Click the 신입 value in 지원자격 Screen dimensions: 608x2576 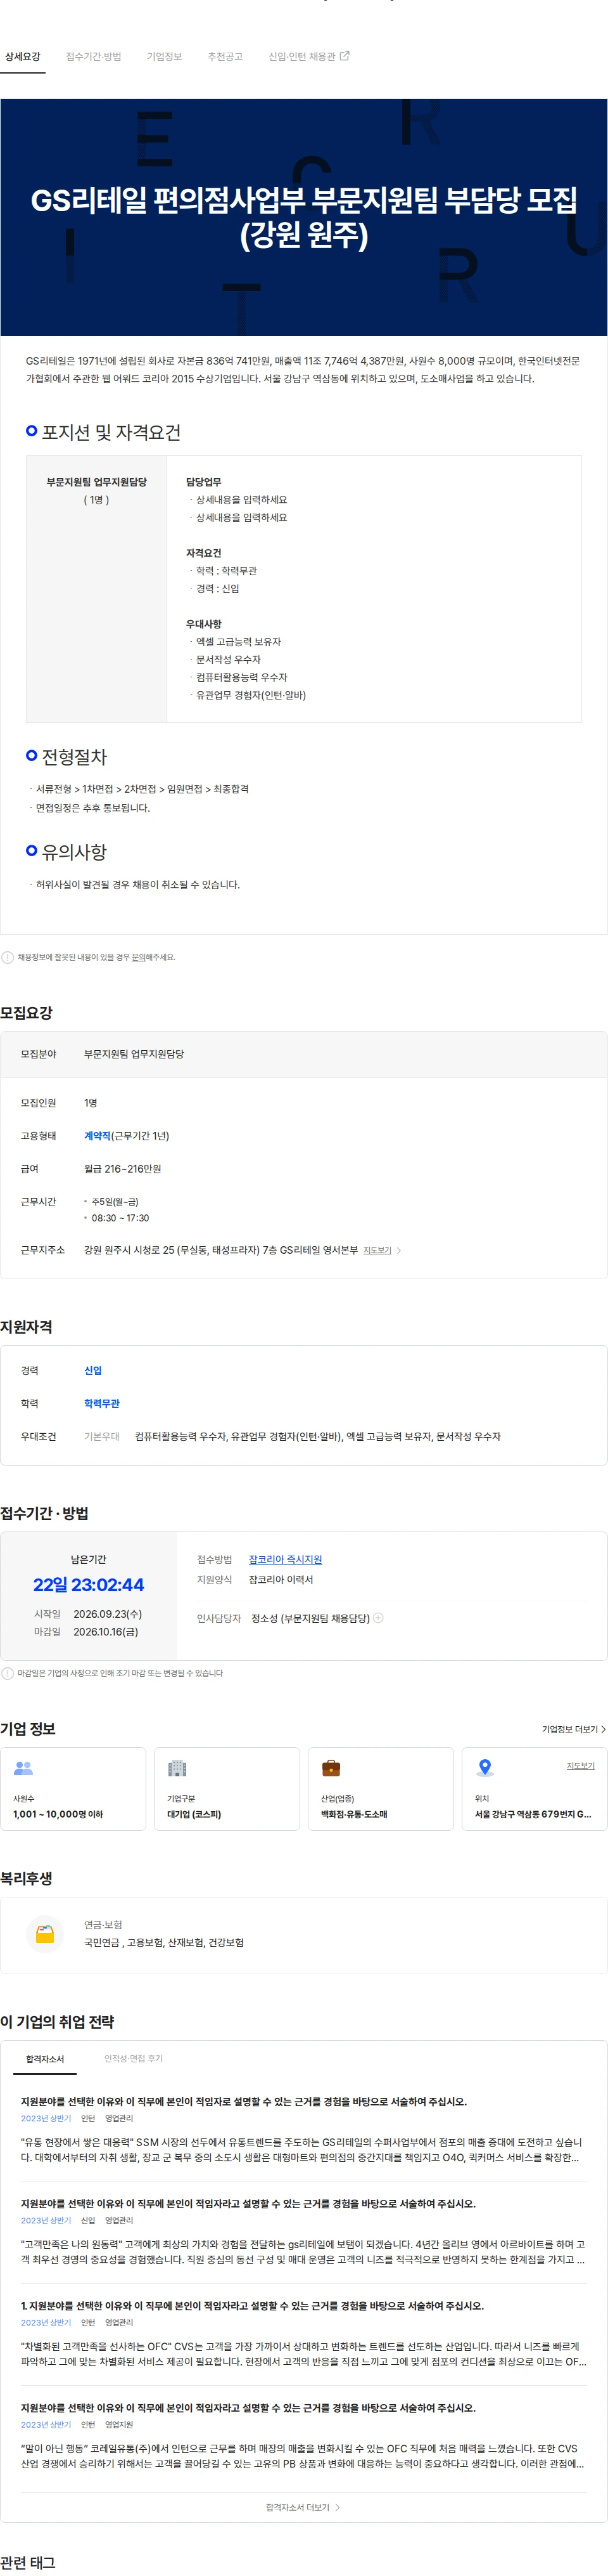click(x=93, y=1370)
